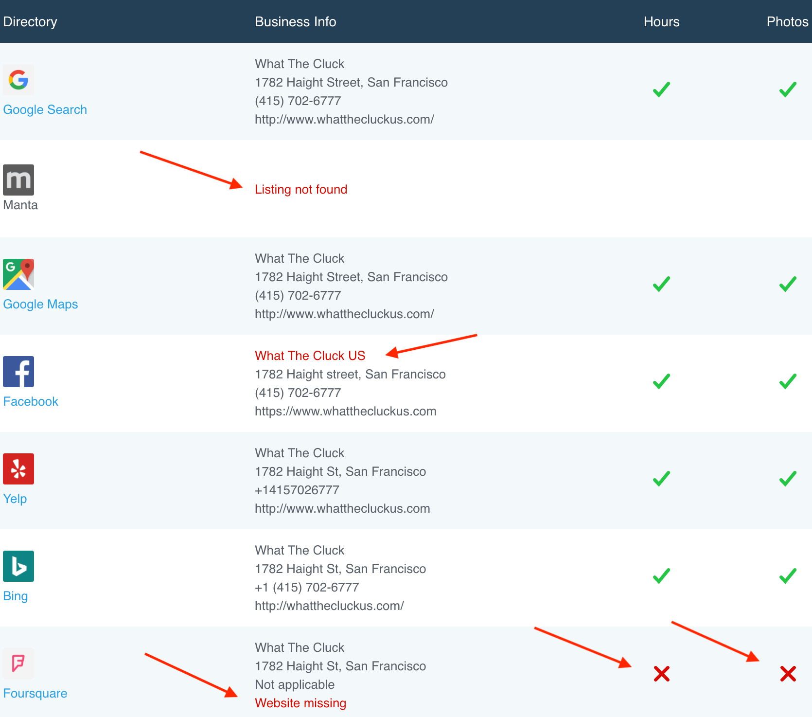The height and width of the screenshot is (717, 812).
Task: Open the Foursquare directory link
Action: pos(35,694)
